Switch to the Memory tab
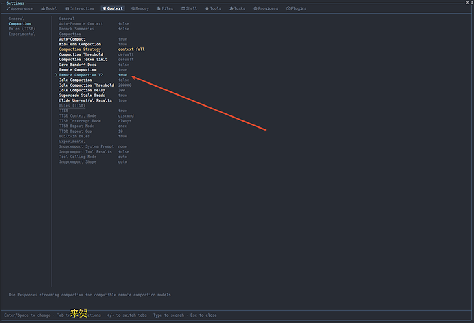The width and height of the screenshot is (474, 323). tap(140, 8)
